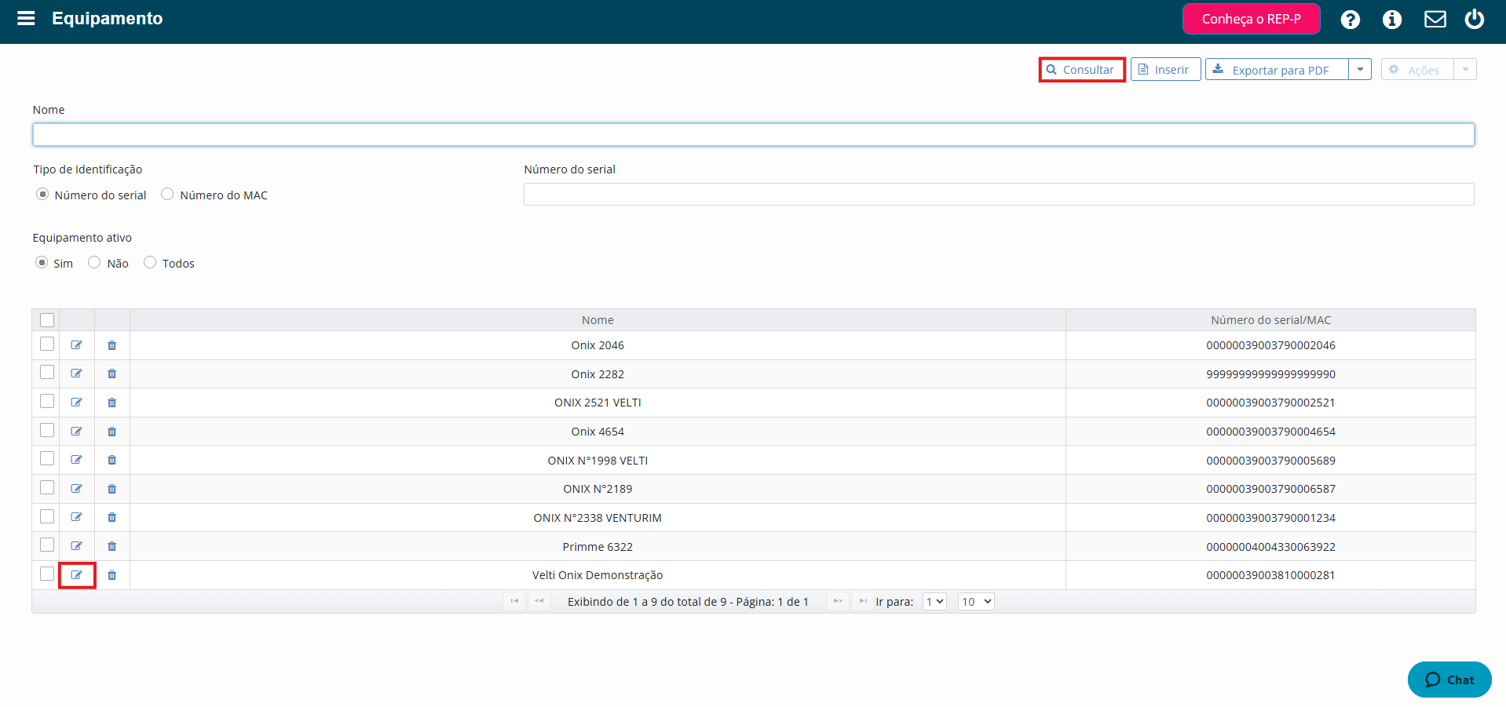Click the Consultar button
Image resolution: width=1506 pixels, height=707 pixels.
pos(1082,69)
